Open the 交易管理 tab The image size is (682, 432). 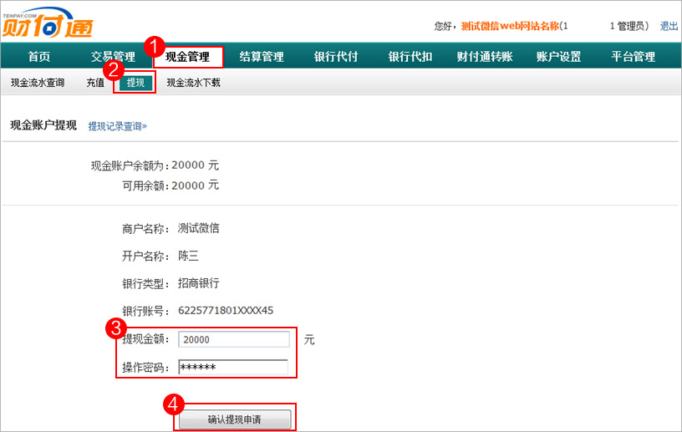[x=113, y=57]
